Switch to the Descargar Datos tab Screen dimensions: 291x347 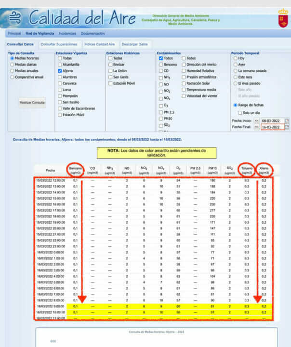coord(134,44)
